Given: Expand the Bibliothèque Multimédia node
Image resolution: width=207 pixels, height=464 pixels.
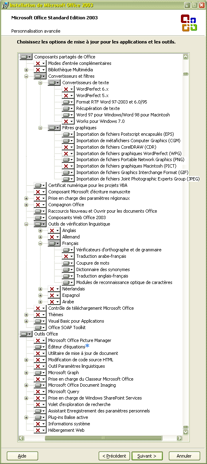Looking at the screenshot, I should click(26, 70).
